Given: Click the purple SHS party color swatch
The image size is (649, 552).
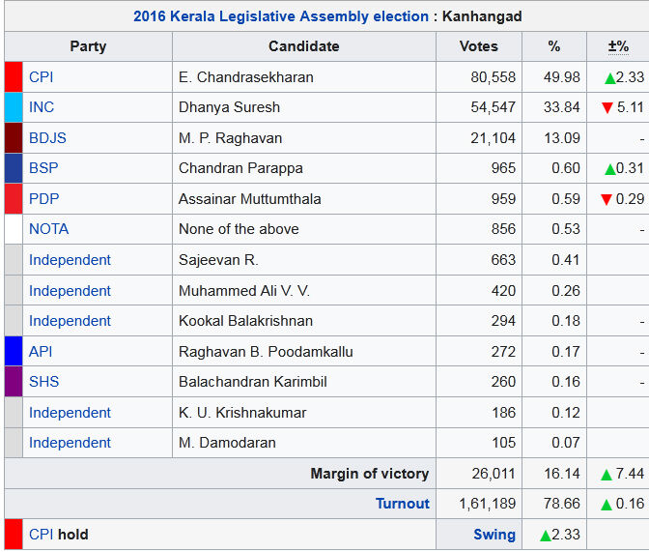Looking at the screenshot, I should pos(14,382).
